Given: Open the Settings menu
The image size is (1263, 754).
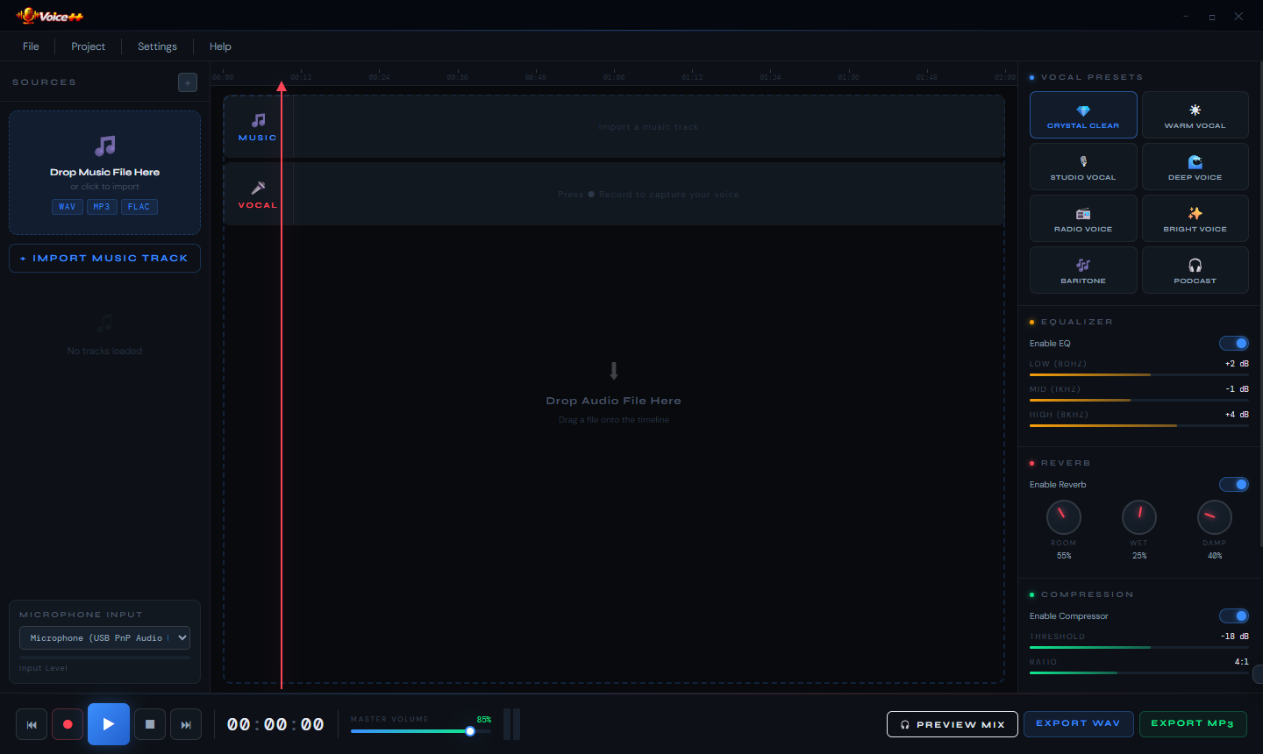Looking at the screenshot, I should point(157,46).
